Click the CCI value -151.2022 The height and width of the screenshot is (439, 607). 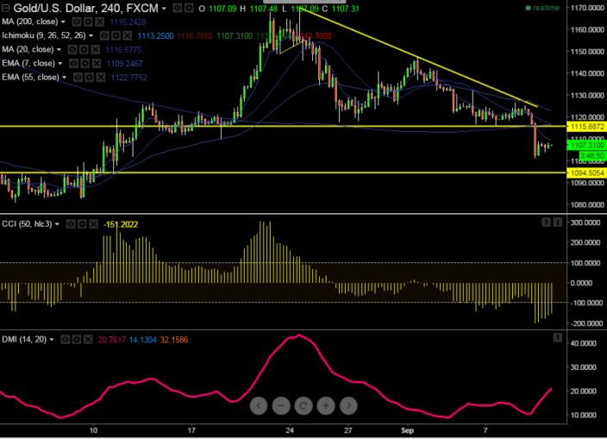[121, 224]
